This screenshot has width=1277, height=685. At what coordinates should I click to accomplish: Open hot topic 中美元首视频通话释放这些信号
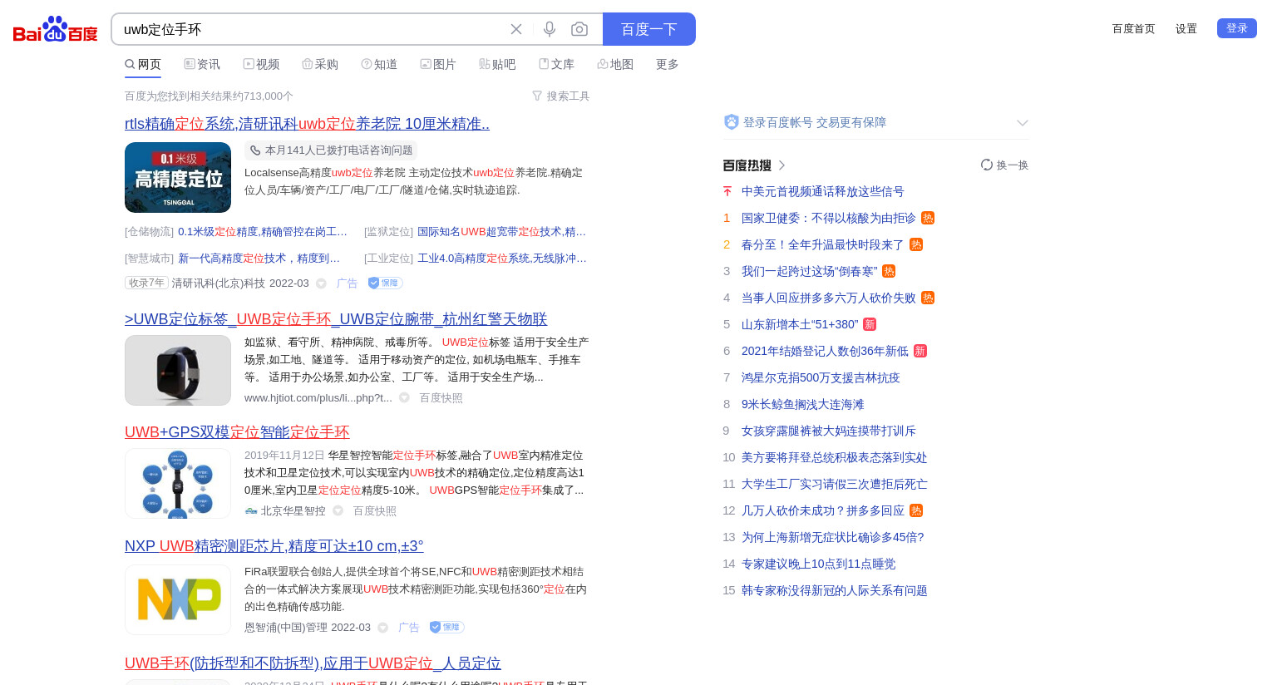pyautogui.click(x=822, y=191)
